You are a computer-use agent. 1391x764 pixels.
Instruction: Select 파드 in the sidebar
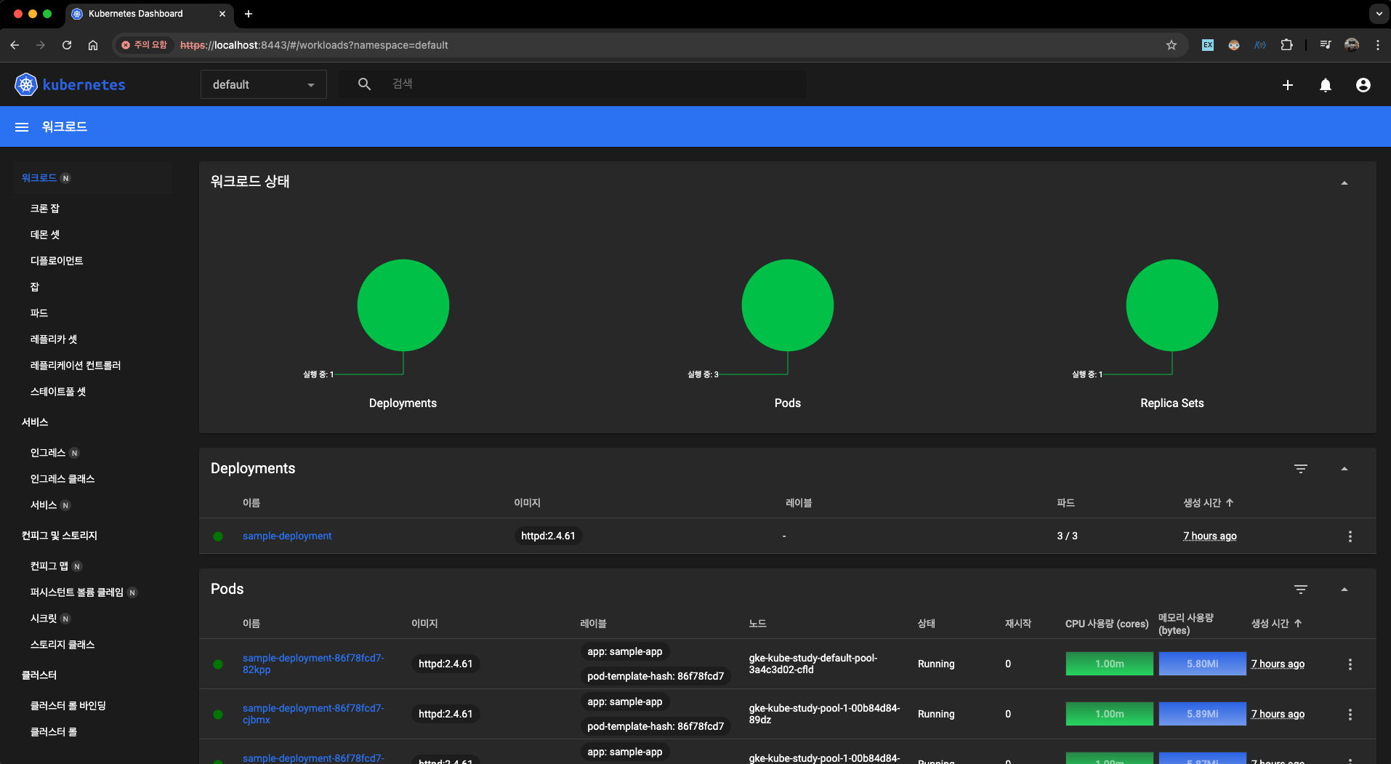click(39, 313)
